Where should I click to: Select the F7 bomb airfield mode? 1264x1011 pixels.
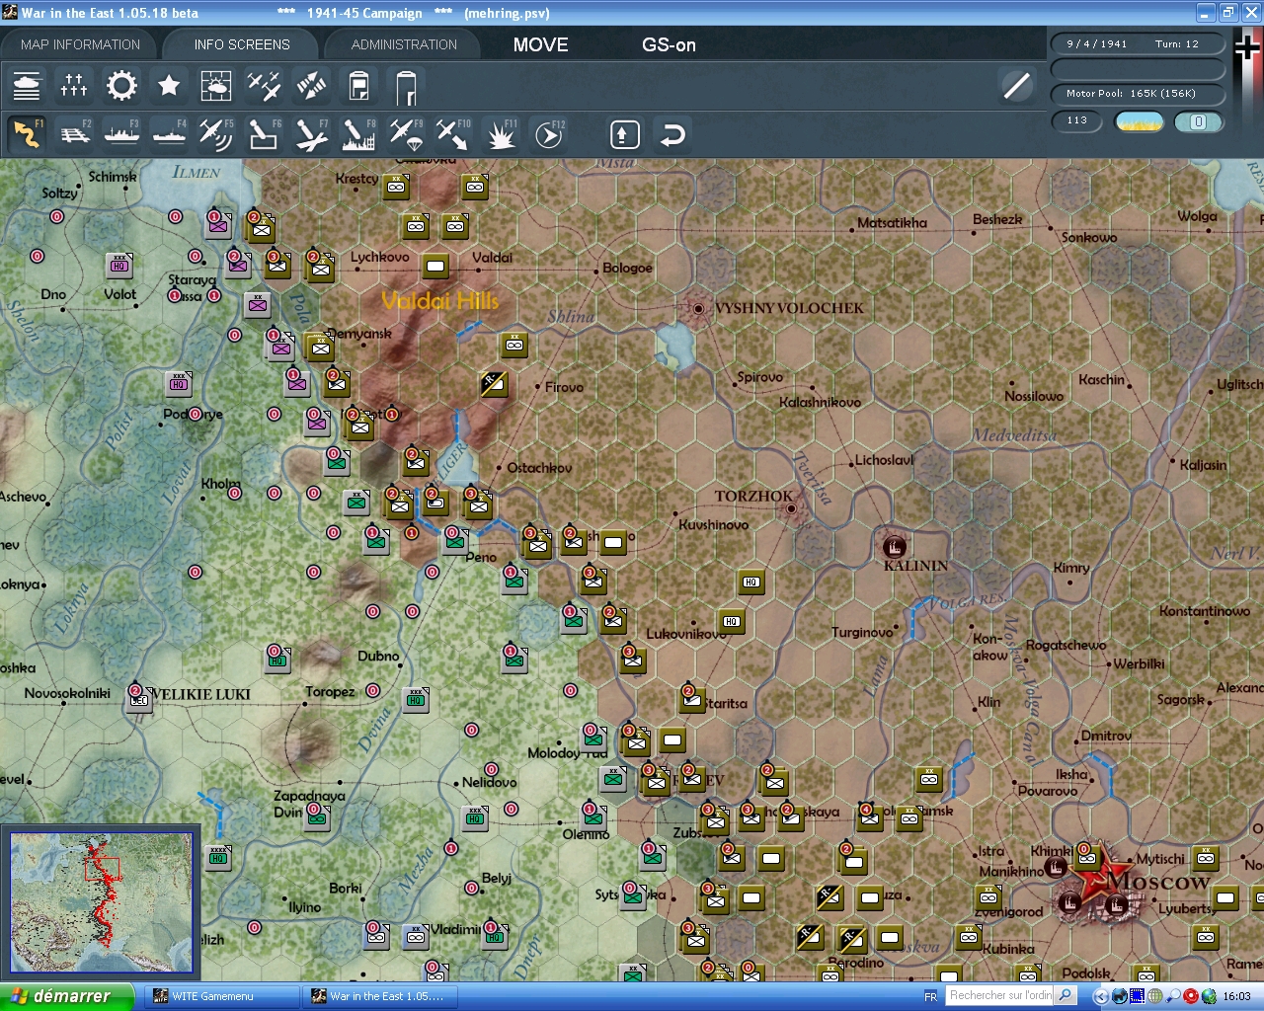(311, 134)
